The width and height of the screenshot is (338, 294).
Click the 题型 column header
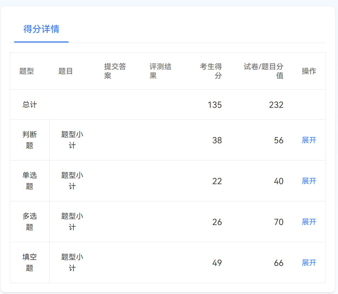coord(27,71)
